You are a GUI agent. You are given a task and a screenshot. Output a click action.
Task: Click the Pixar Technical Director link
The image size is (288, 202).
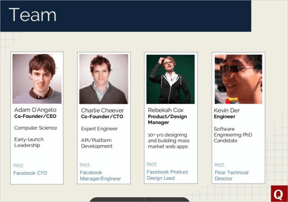pos(231,176)
